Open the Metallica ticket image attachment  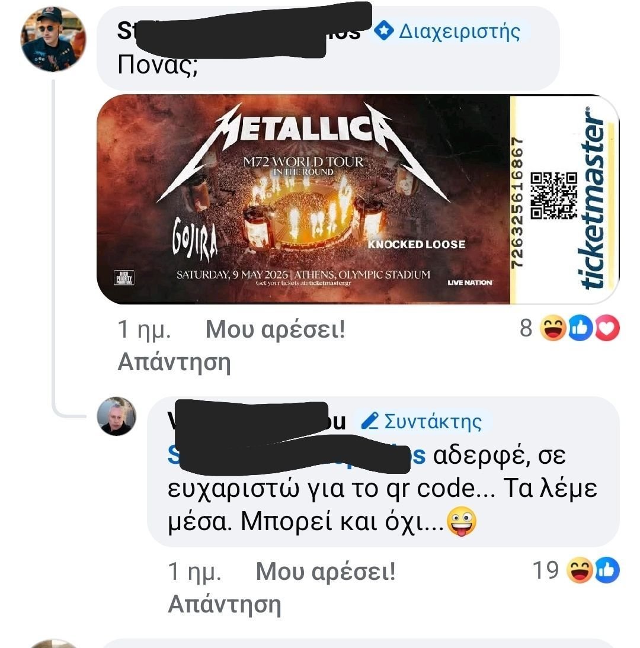coord(358,199)
